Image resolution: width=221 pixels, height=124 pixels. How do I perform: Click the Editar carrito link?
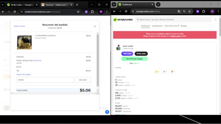click(x=19, y=26)
